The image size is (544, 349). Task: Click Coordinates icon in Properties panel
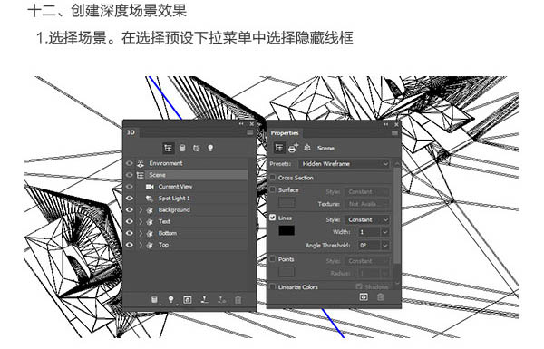pyautogui.click(x=307, y=148)
